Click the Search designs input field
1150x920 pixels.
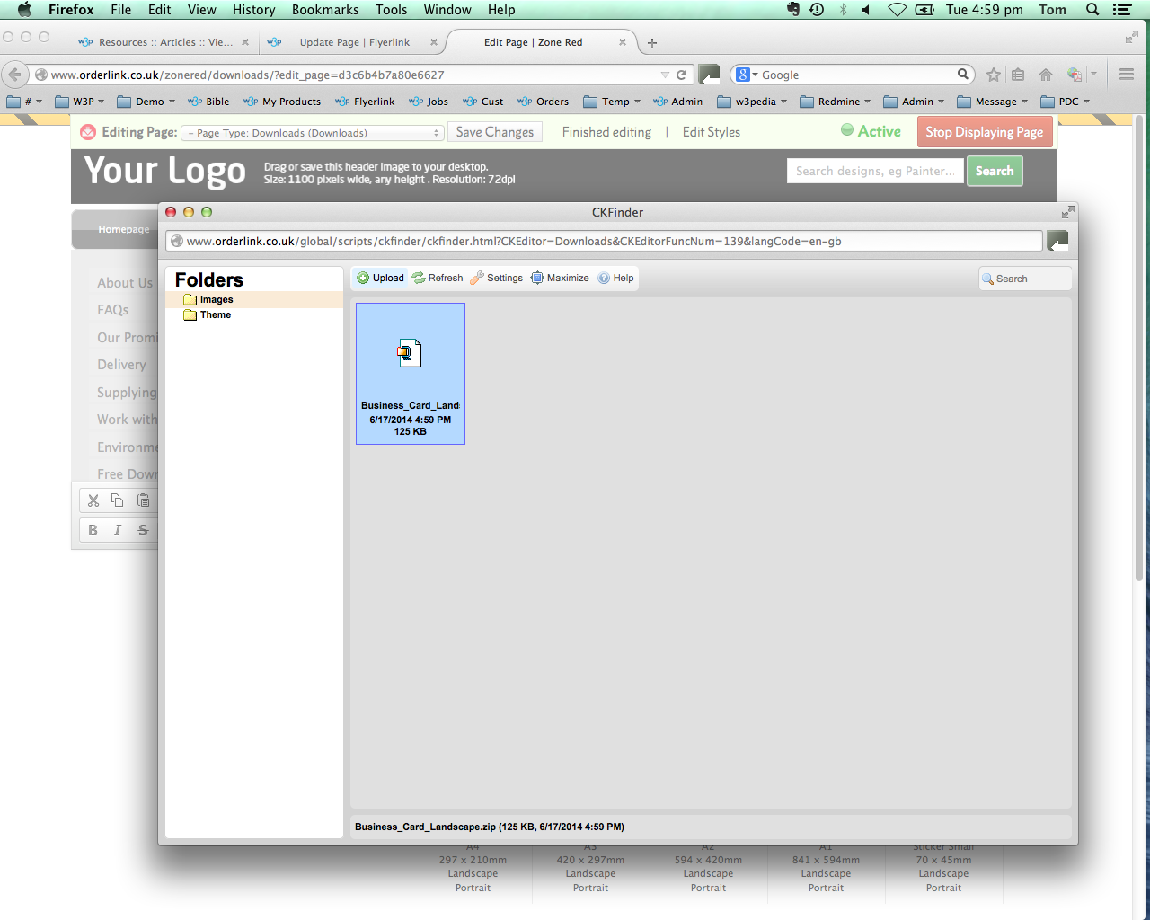875,171
